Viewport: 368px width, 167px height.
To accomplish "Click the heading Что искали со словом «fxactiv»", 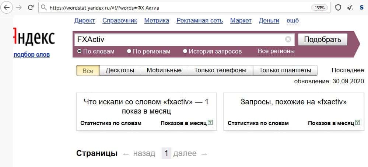I will (x=146, y=107).
